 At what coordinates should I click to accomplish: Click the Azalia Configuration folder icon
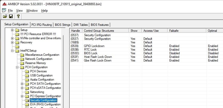[x=27, y=80]
